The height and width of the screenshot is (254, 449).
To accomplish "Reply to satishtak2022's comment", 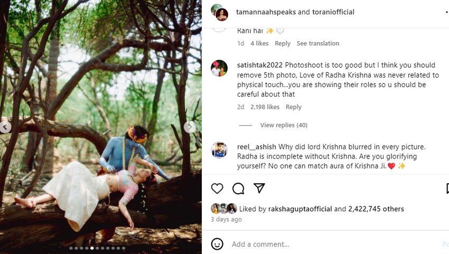I will [294, 107].
